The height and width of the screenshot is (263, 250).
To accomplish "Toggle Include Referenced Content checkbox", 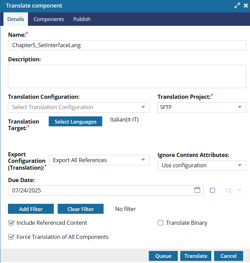I will pyautogui.click(x=11, y=223).
